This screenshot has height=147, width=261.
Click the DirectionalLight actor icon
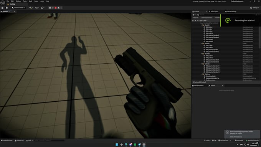[205, 76]
